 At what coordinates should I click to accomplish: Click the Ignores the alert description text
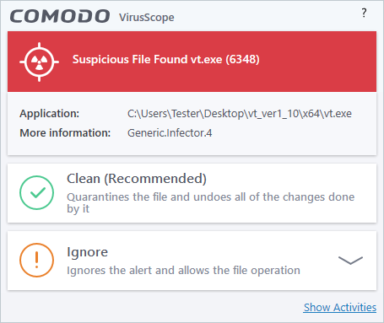click(183, 271)
